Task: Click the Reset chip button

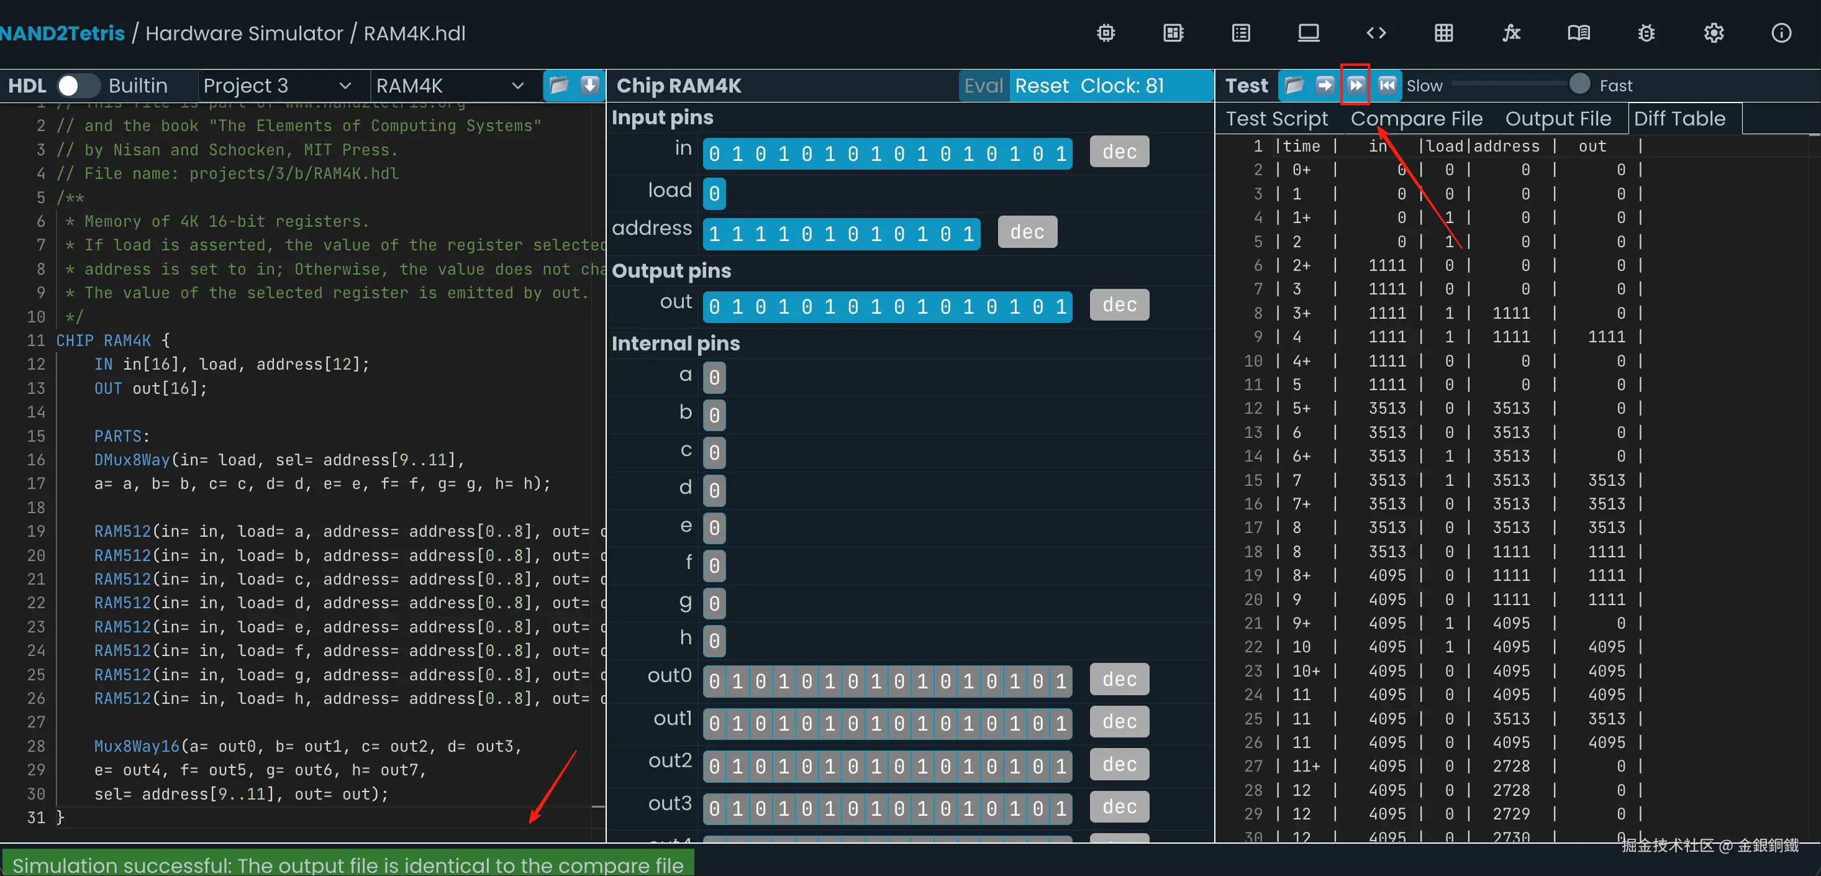Action: (x=1042, y=86)
